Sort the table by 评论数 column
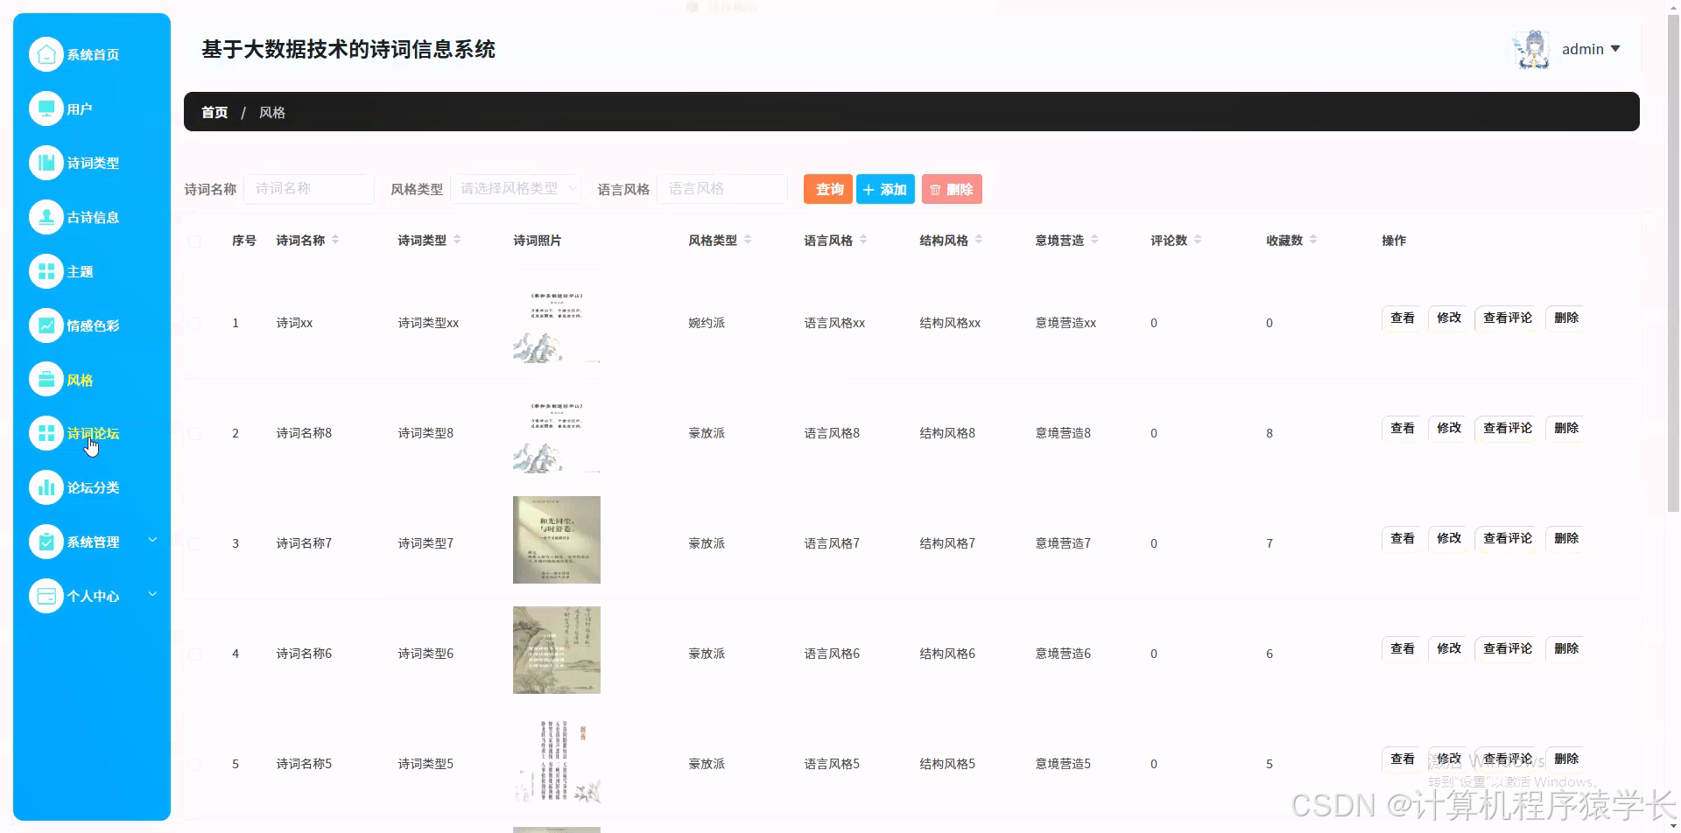The image size is (1681, 833). pos(1199,239)
